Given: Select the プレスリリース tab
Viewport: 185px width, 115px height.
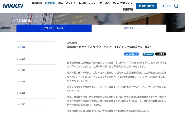Looking at the screenshot, I should [54, 28].
